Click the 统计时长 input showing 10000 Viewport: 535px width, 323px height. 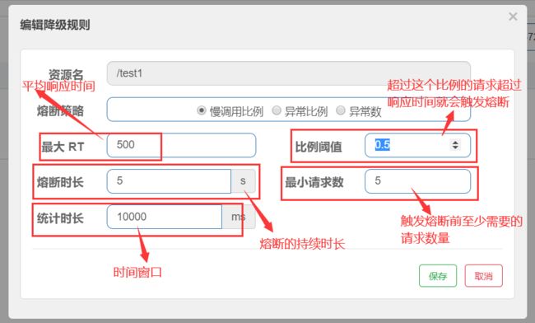pos(165,217)
